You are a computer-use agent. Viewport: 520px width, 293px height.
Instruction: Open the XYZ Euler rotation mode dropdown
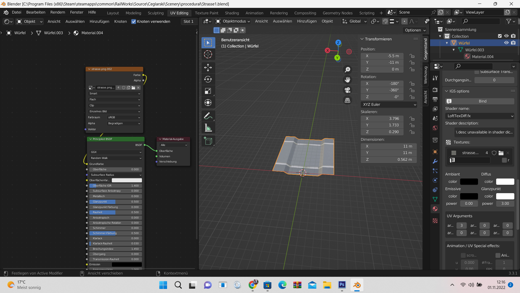click(x=389, y=104)
